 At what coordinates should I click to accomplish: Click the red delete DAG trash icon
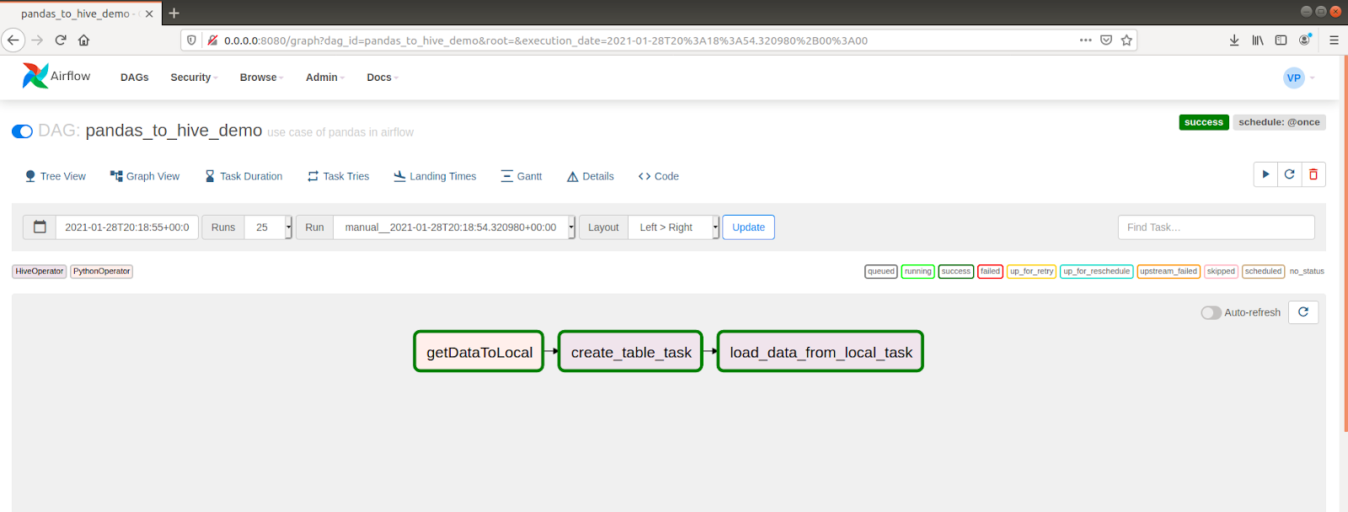[1313, 174]
